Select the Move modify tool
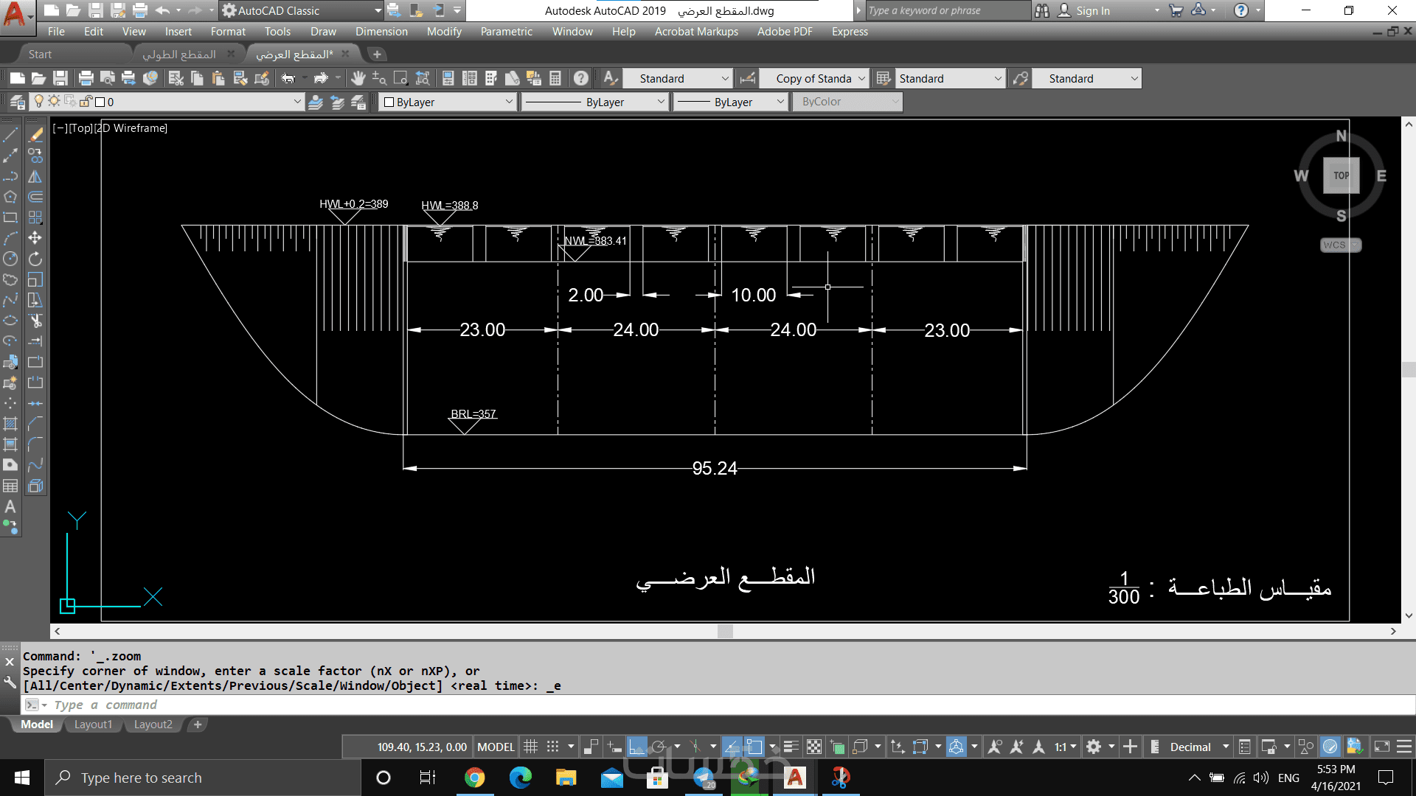The image size is (1416, 796). [35, 238]
